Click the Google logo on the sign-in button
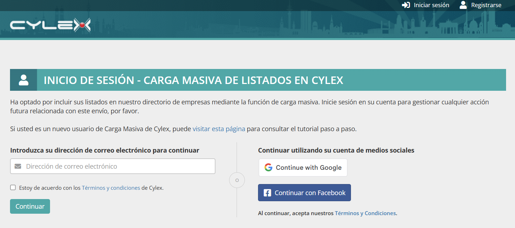 (x=268, y=167)
